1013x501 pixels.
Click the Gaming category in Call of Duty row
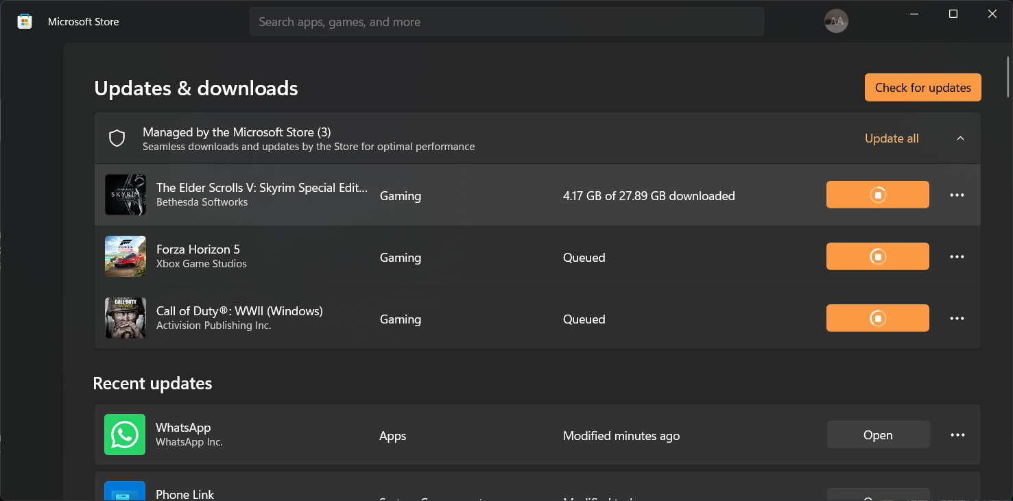(x=401, y=319)
